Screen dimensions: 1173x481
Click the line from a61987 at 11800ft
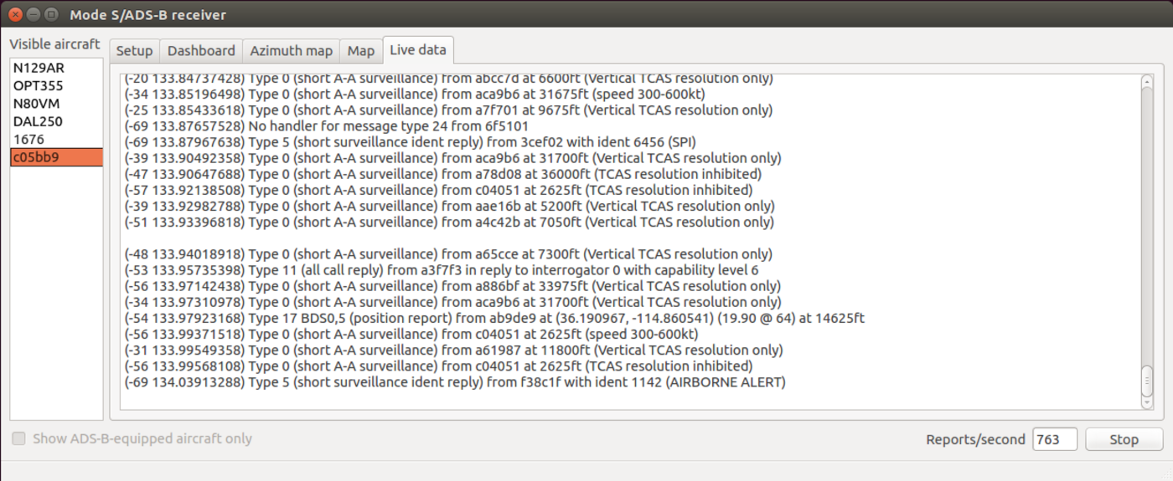pyautogui.click(x=453, y=351)
